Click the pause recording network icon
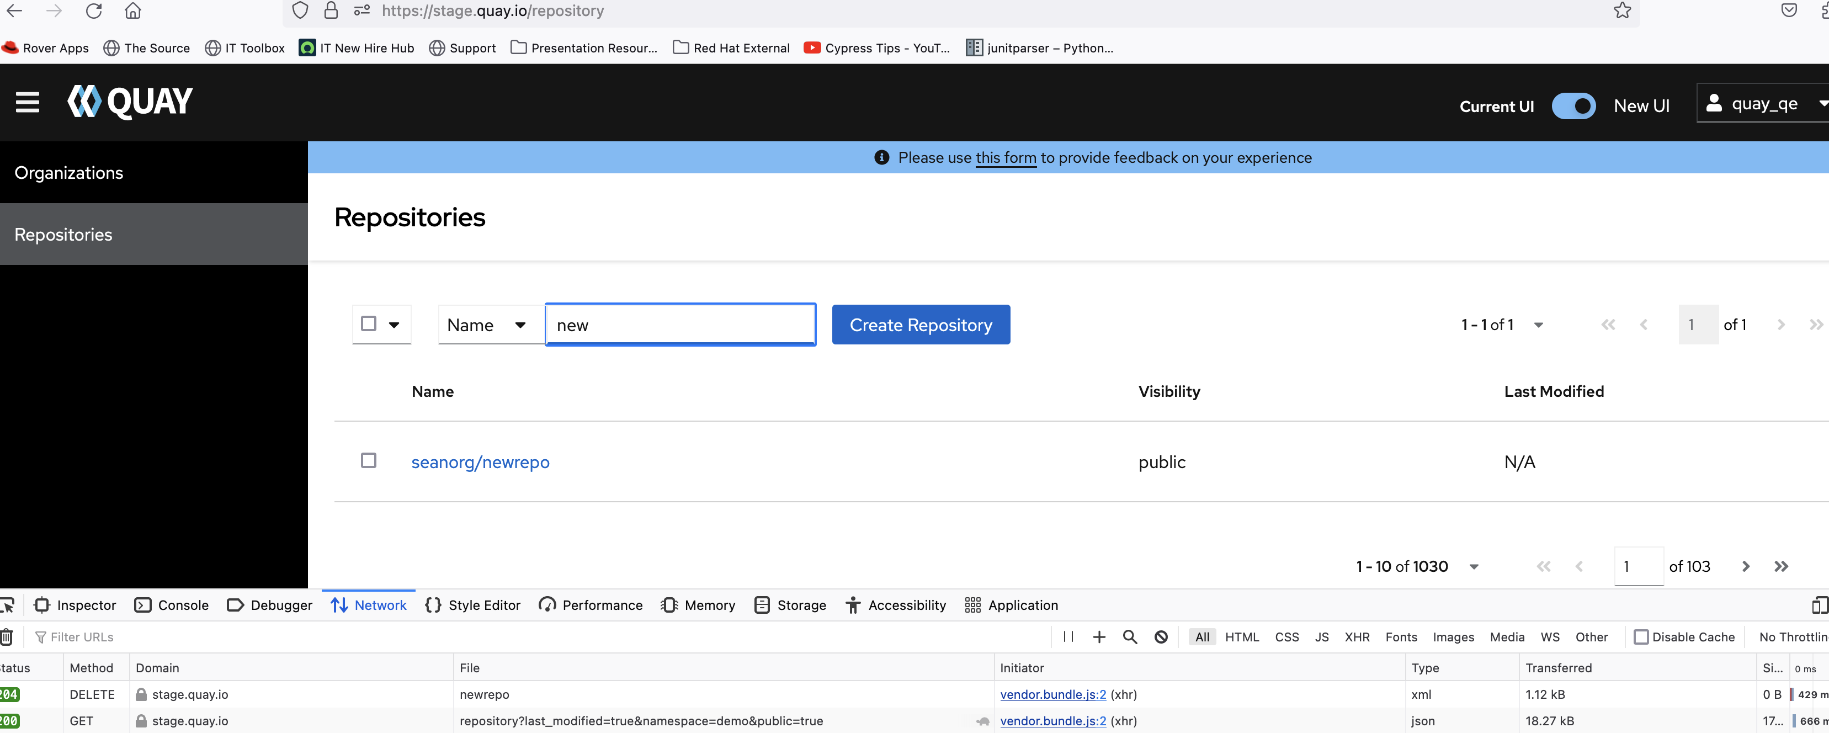 pos(1068,637)
